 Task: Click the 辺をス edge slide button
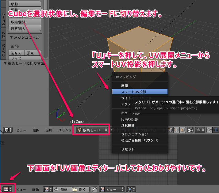(17, 53)
